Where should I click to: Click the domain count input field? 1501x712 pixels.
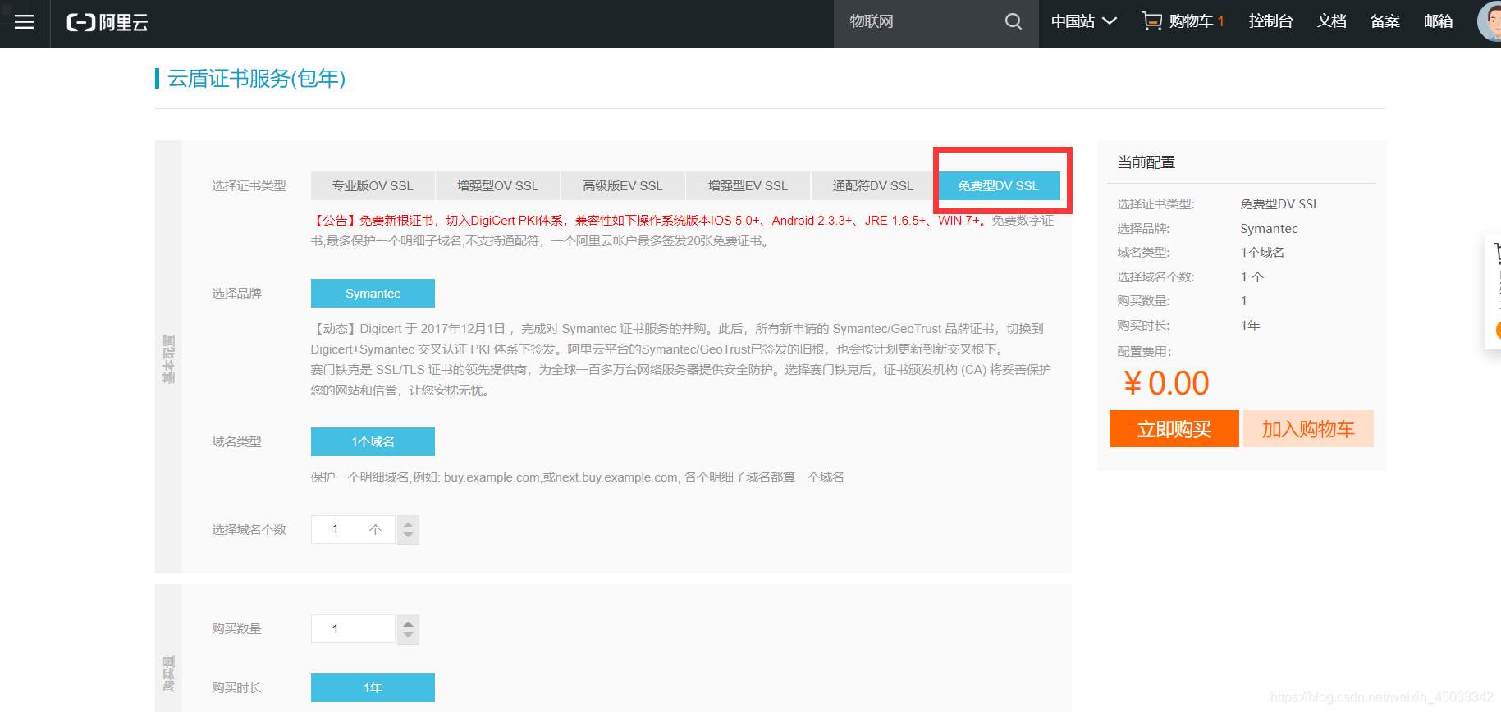(353, 529)
